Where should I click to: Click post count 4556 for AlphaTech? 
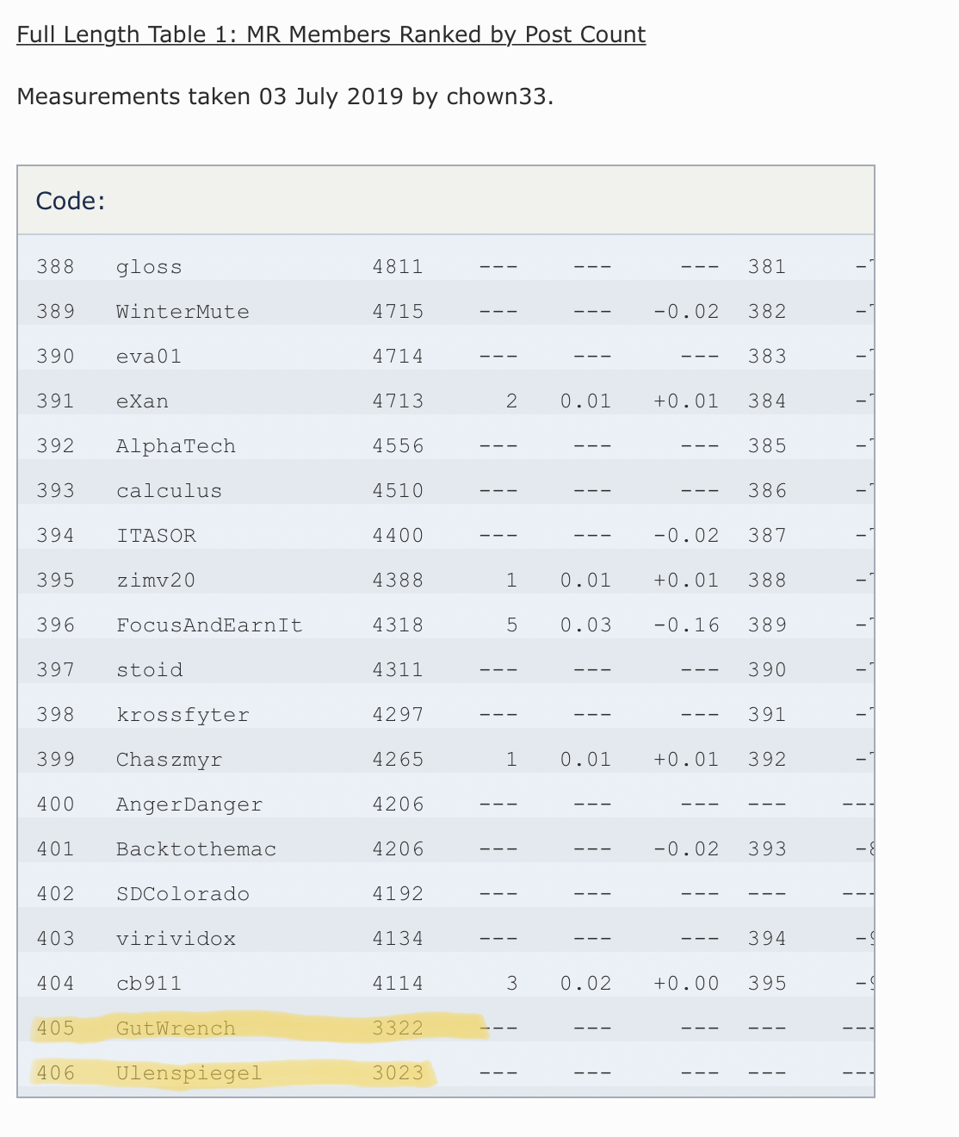click(398, 446)
